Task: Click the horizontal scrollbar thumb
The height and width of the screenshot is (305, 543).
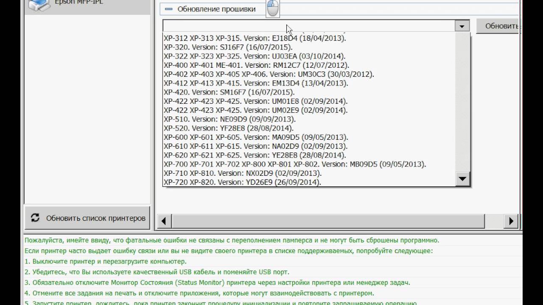Action: [328, 221]
